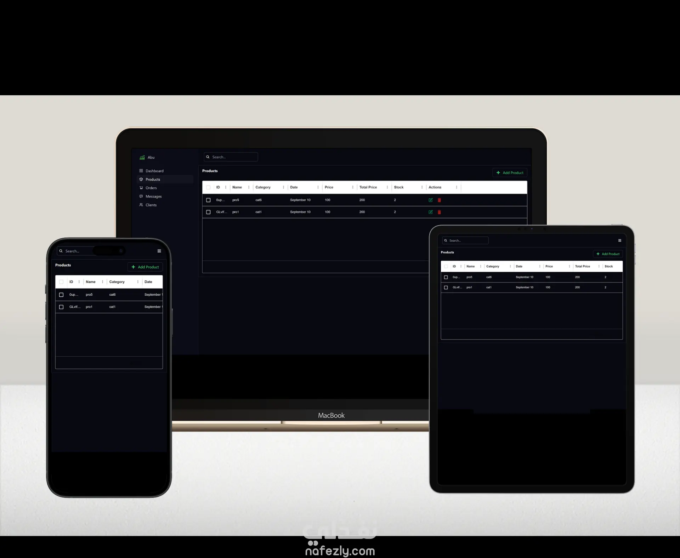Viewport: 680px width, 558px height.
Task: Click search magnifier icon on laptop screen
Action: coord(208,157)
